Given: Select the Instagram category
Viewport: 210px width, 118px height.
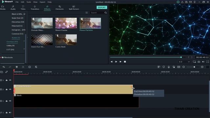Looking at the screenshot, I should (18, 30).
